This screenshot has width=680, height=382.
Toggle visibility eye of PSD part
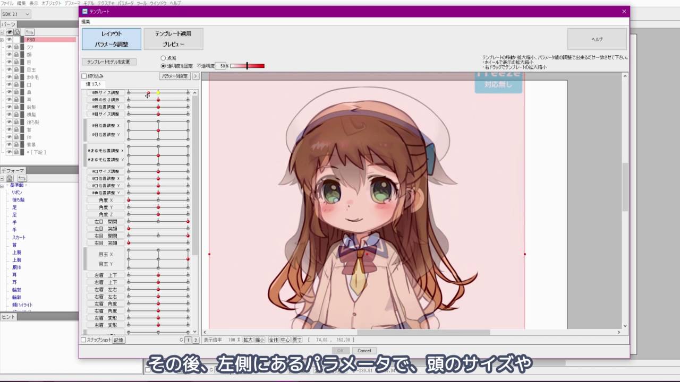[x=9, y=40]
